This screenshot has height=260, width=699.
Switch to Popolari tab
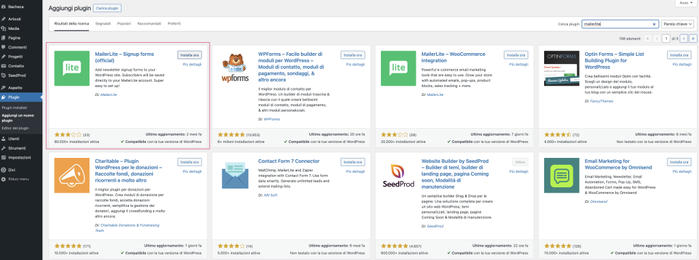(124, 23)
